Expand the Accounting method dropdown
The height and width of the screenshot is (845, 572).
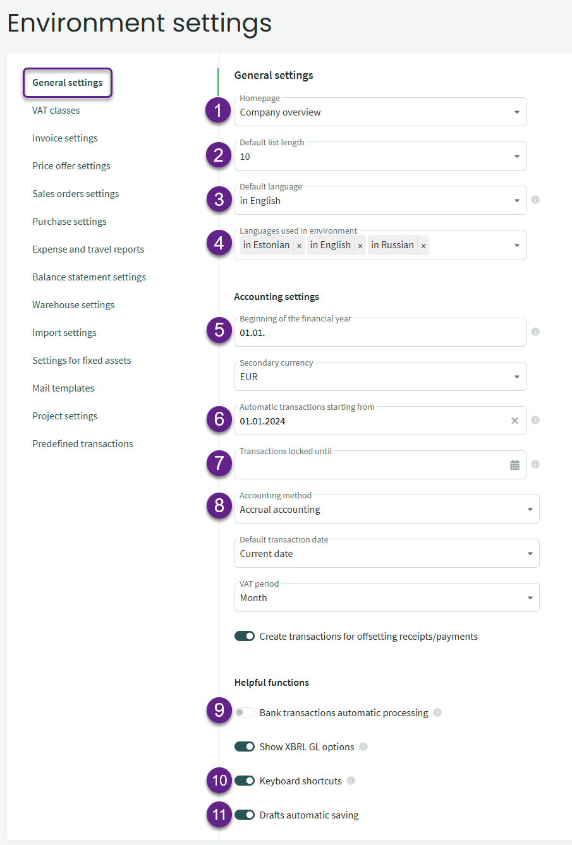(386, 509)
